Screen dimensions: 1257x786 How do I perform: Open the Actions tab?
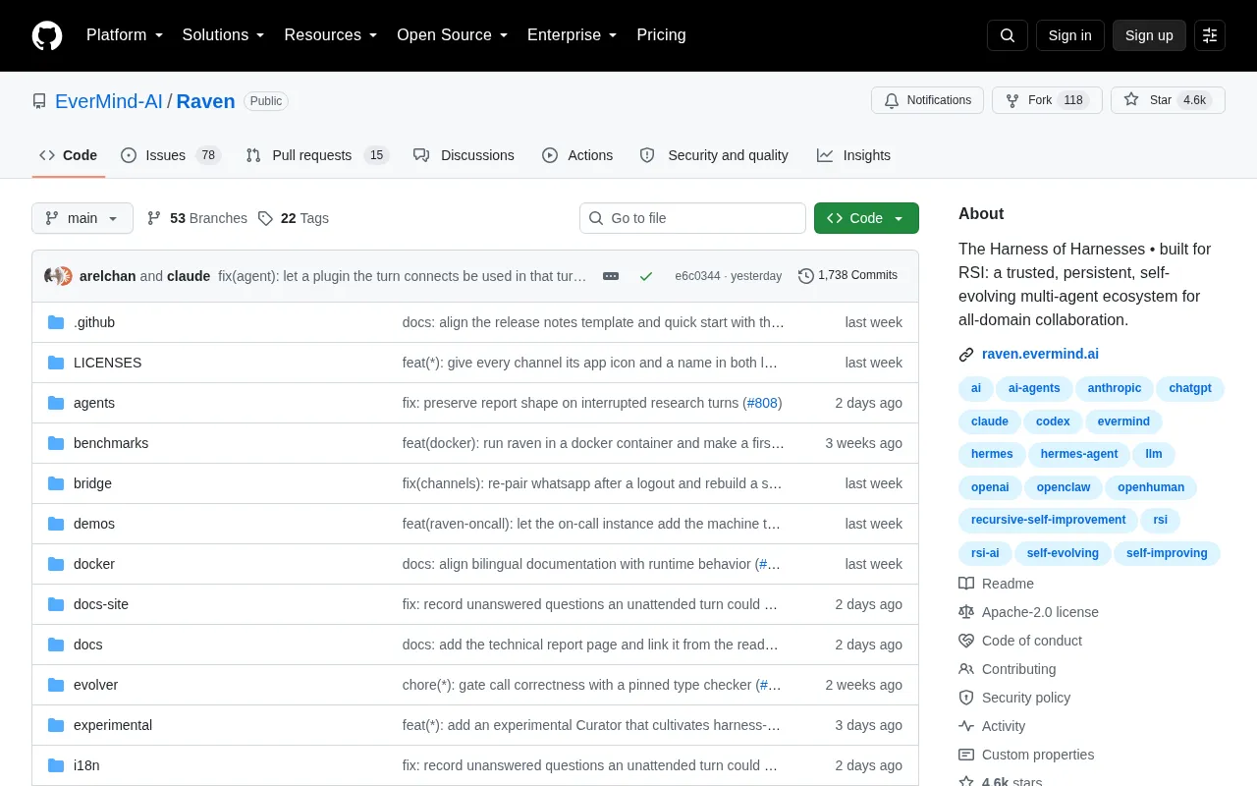click(577, 155)
